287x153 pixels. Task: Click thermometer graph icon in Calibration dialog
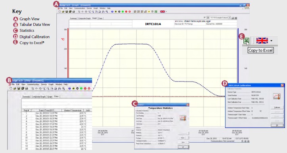coord(277,96)
